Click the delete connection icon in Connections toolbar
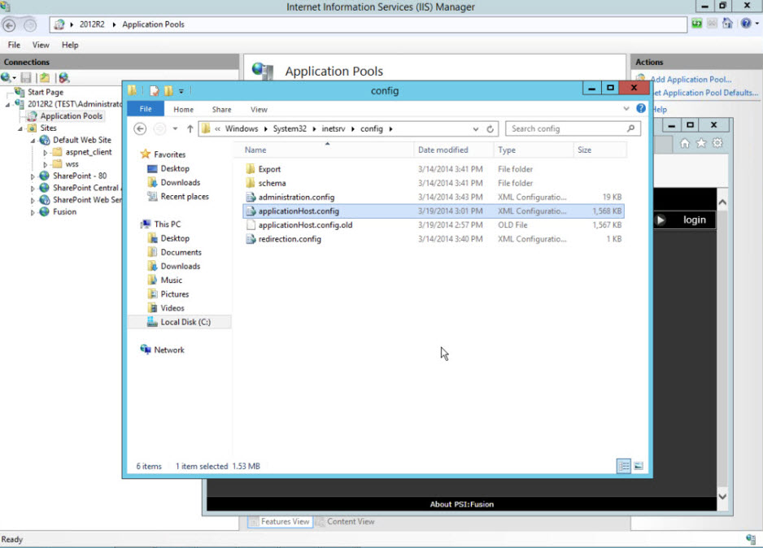The height and width of the screenshot is (548, 763). [63, 77]
